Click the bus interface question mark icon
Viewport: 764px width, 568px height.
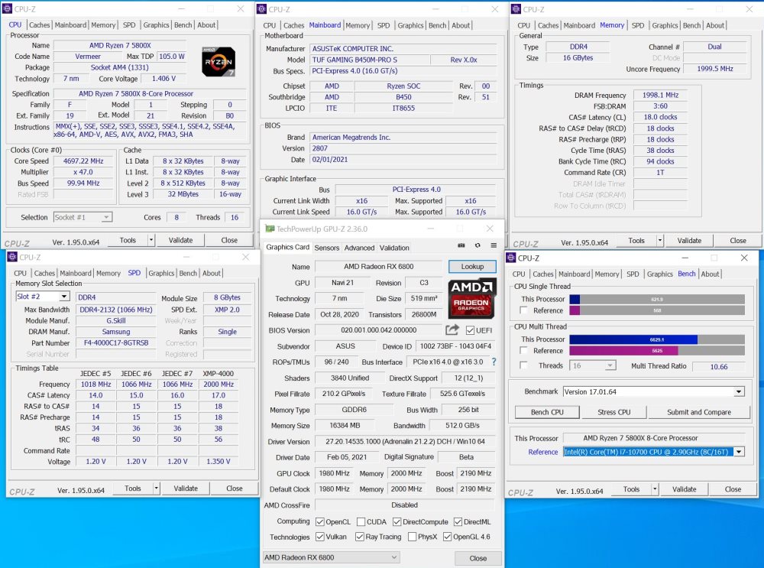point(494,362)
